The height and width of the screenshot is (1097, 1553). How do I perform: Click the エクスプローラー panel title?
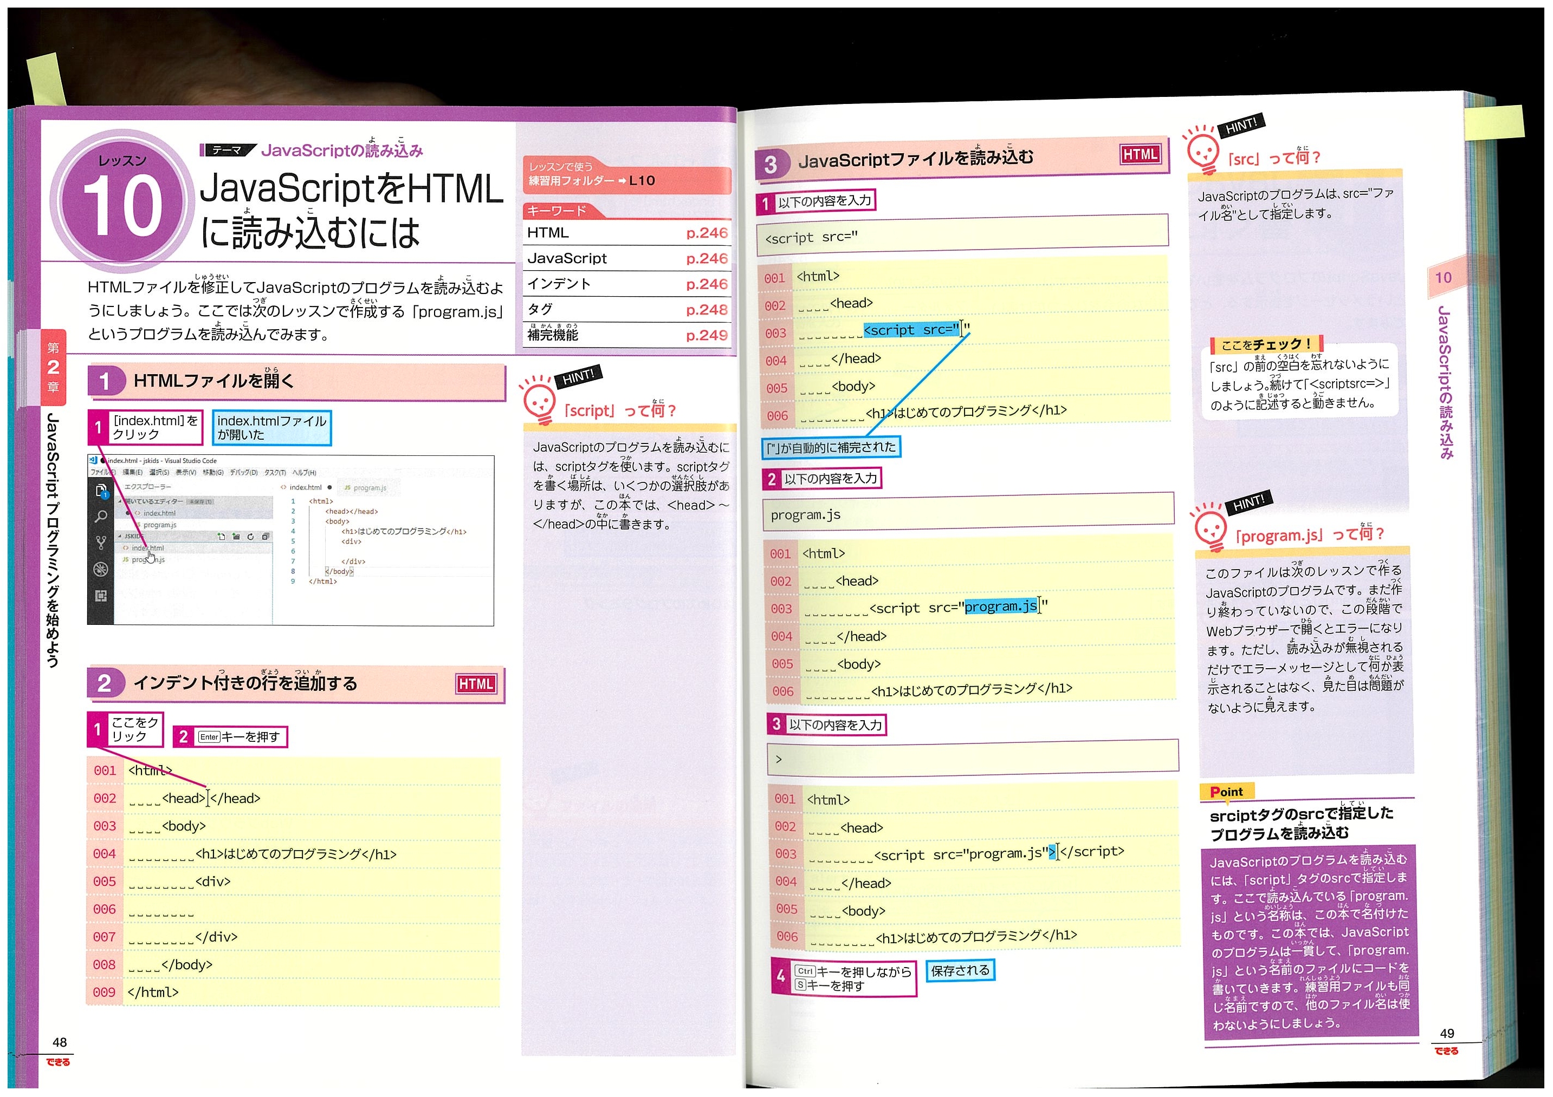pyautogui.click(x=148, y=487)
